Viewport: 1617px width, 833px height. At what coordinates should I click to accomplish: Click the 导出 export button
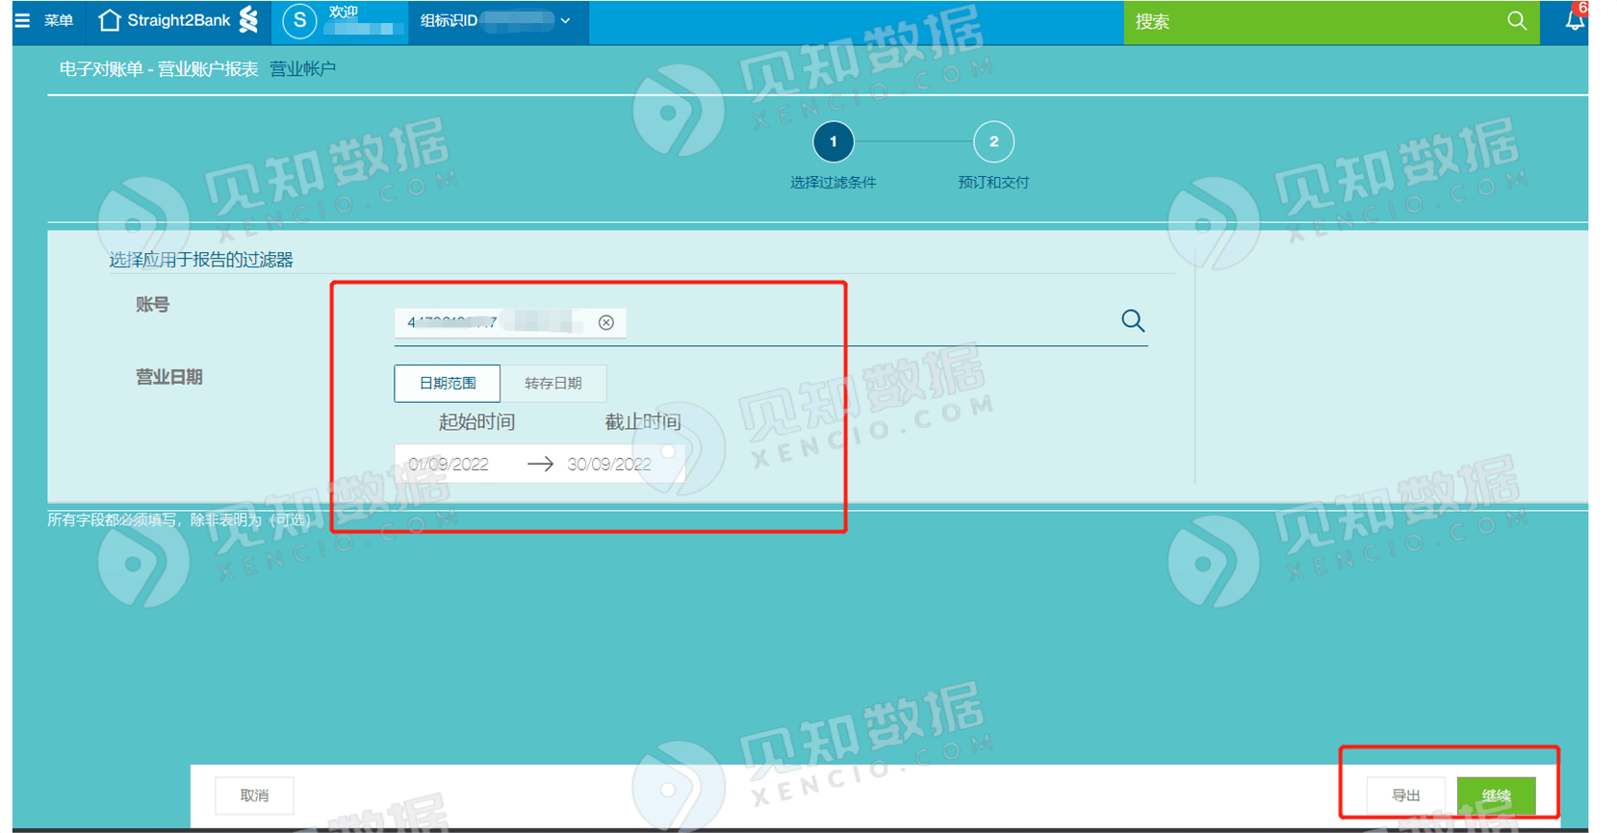pyautogui.click(x=1405, y=795)
